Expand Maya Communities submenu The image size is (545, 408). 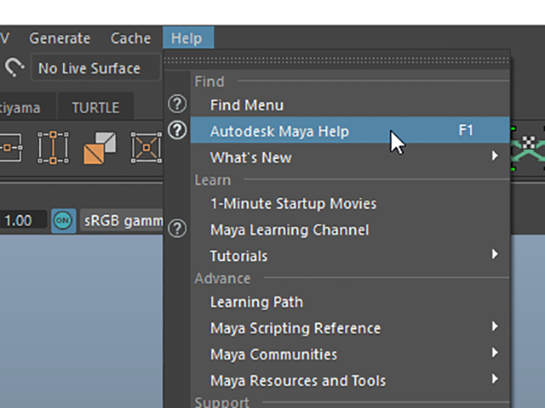pyautogui.click(x=350, y=354)
